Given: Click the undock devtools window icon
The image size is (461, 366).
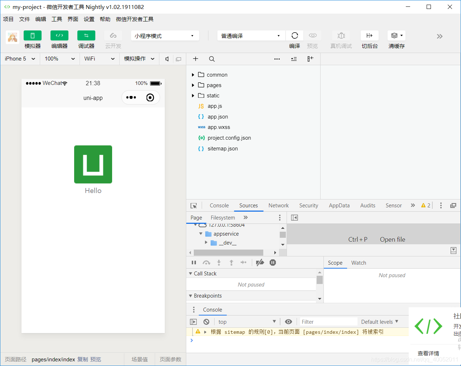Looking at the screenshot, I should pos(453,206).
